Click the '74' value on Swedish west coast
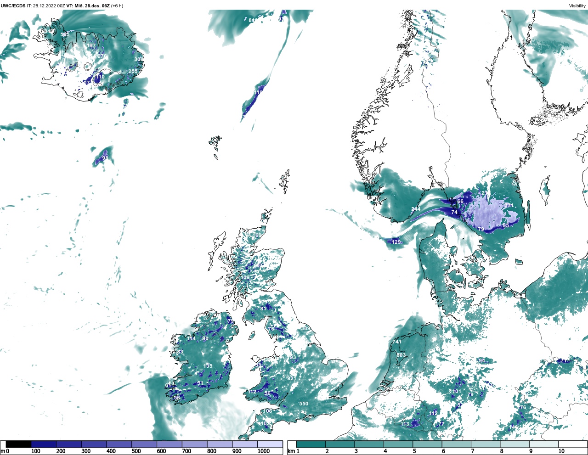This screenshot has width=588, height=455. pos(454,212)
